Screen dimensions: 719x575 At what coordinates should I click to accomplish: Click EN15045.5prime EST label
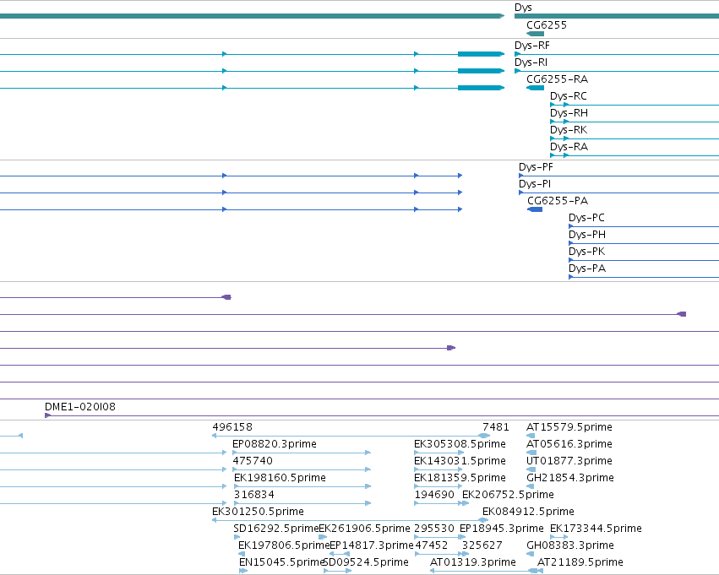281,562
